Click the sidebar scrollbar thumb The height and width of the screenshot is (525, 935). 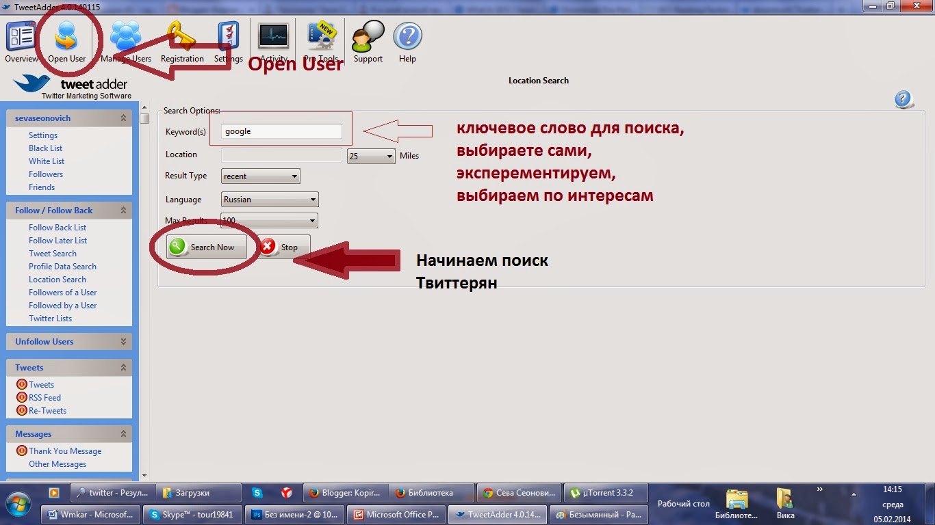coord(144,118)
